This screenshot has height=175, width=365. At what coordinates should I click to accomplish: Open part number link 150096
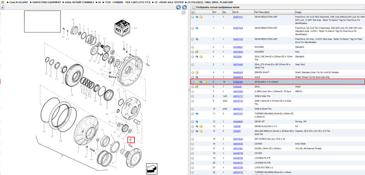tap(237, 126)
